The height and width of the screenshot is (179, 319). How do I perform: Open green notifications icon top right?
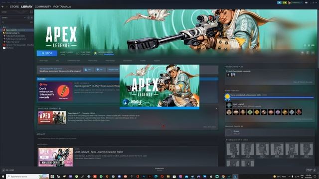[x=285, y=2]
